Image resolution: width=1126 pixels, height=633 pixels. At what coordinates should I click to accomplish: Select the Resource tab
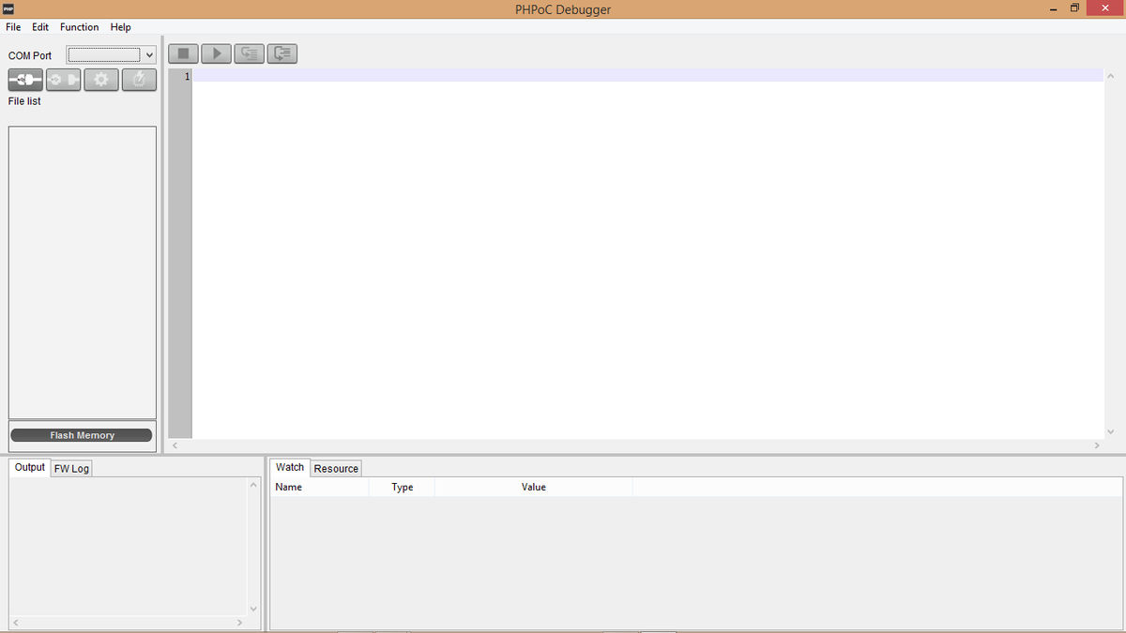click(336, 468)
